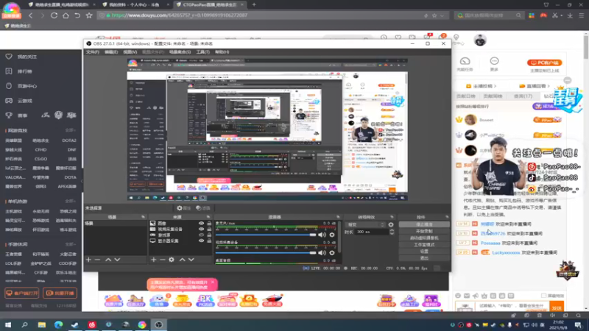
Task: Click the 我要开播 button in sidebar
Action: (x=60, y=293)
